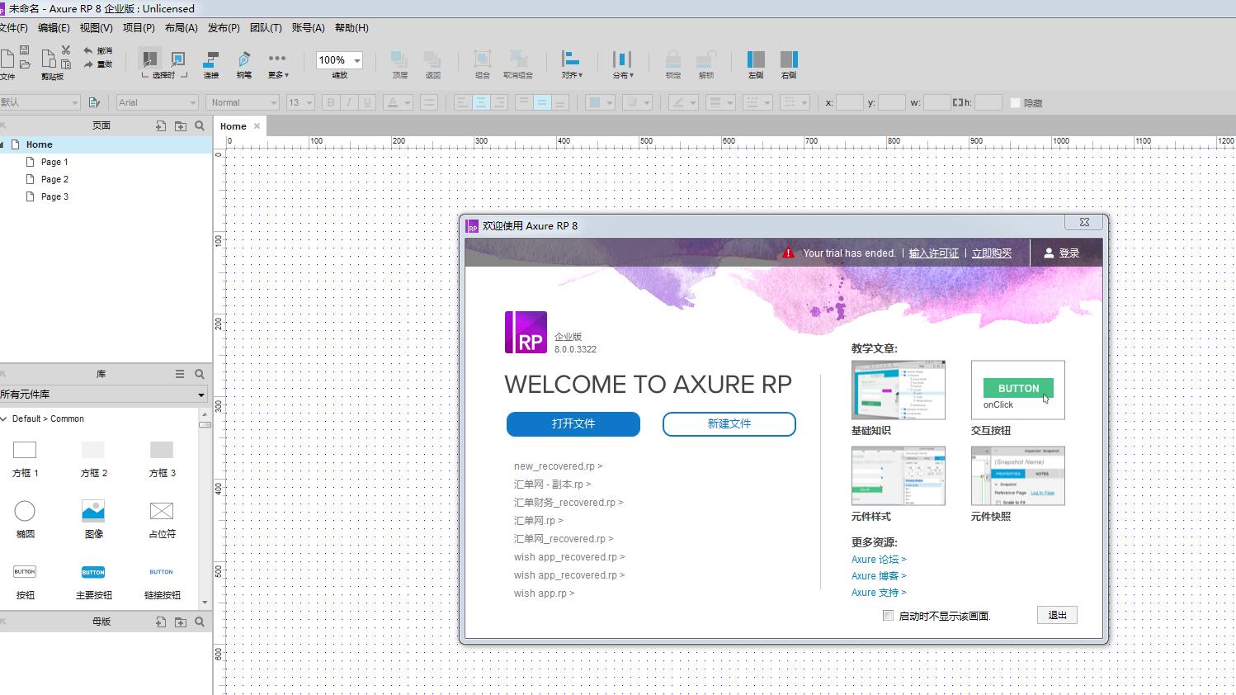The image size is (1236, 695).
Task: Toggle center text alignment
Action: [x=480, y=102]
